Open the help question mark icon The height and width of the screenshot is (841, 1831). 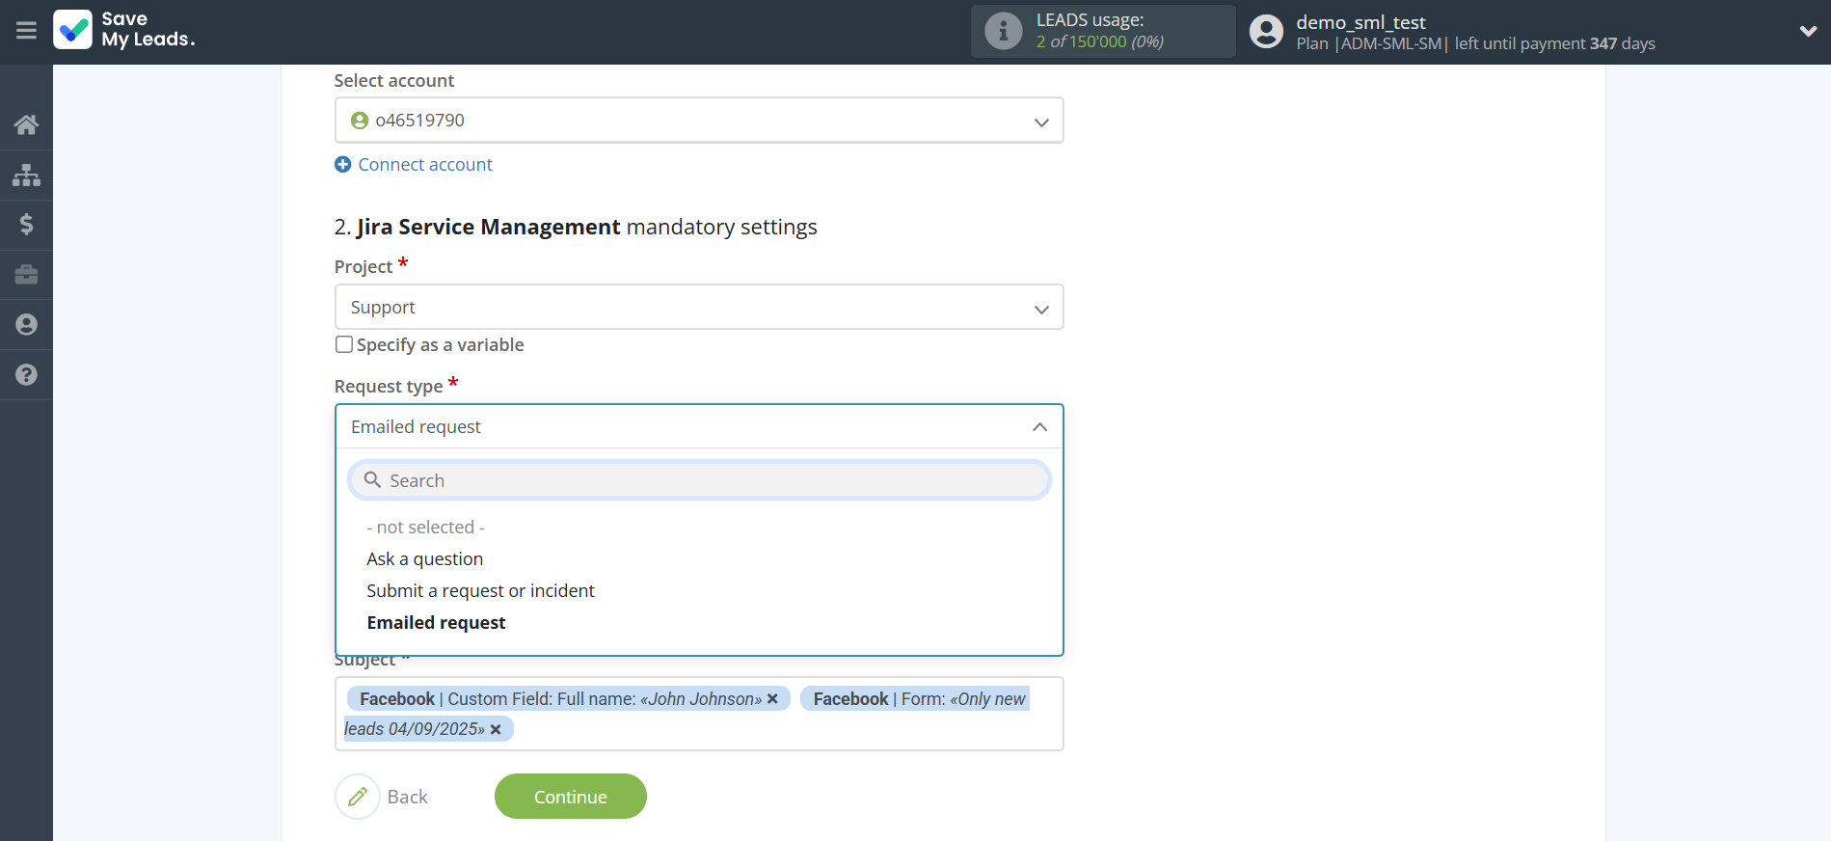click(x=26, y=375)
